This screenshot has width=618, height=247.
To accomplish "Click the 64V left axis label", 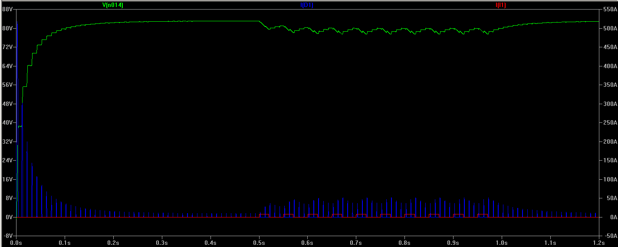I will pos(7,66).
